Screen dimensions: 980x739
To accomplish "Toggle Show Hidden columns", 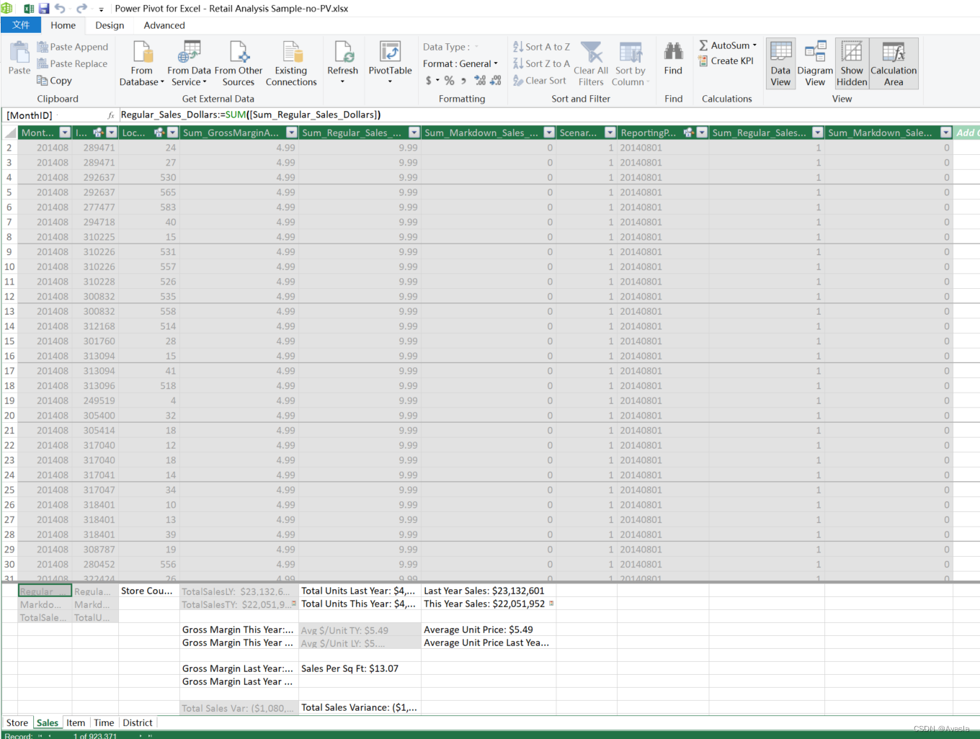I will [x=852, y=63].
